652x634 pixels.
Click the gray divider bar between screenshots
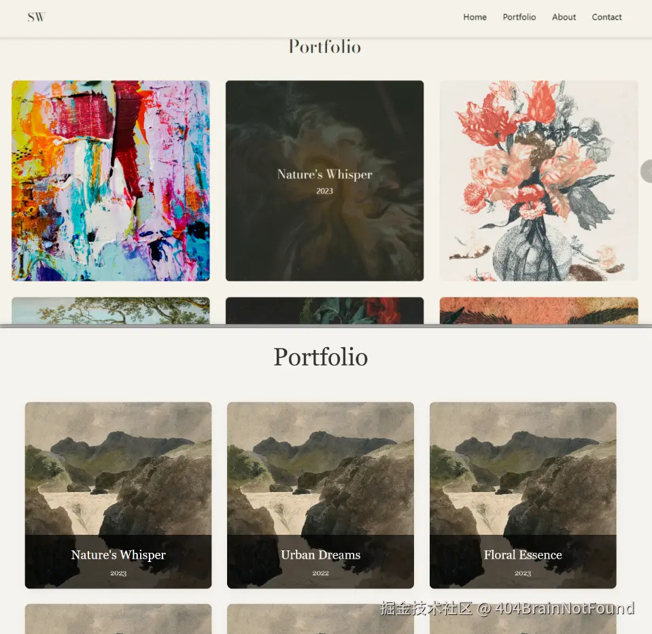tap(326, 326)
